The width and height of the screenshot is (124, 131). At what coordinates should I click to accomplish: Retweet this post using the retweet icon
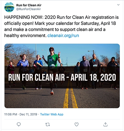pos(48,125)
